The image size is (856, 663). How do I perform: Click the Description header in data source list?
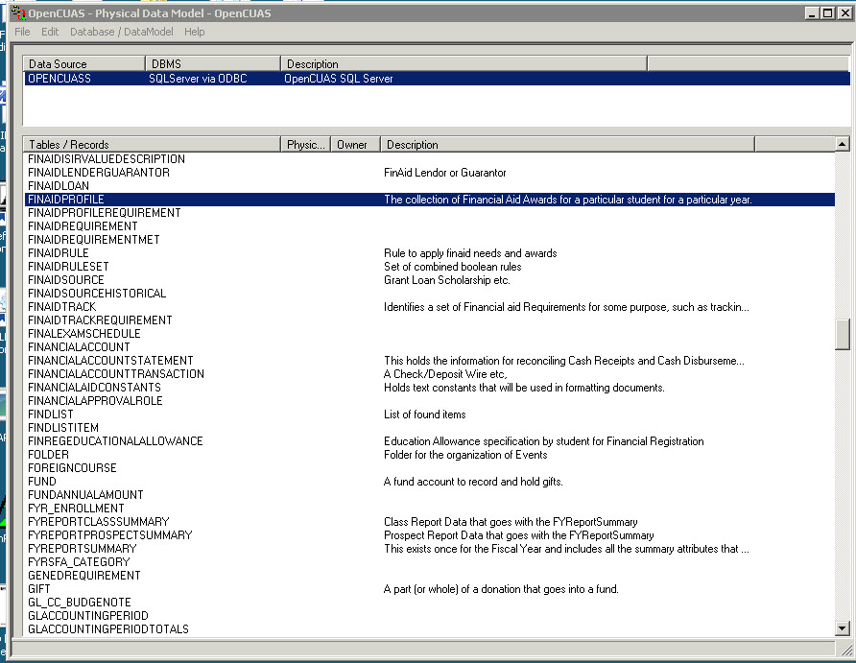[464, 64]
